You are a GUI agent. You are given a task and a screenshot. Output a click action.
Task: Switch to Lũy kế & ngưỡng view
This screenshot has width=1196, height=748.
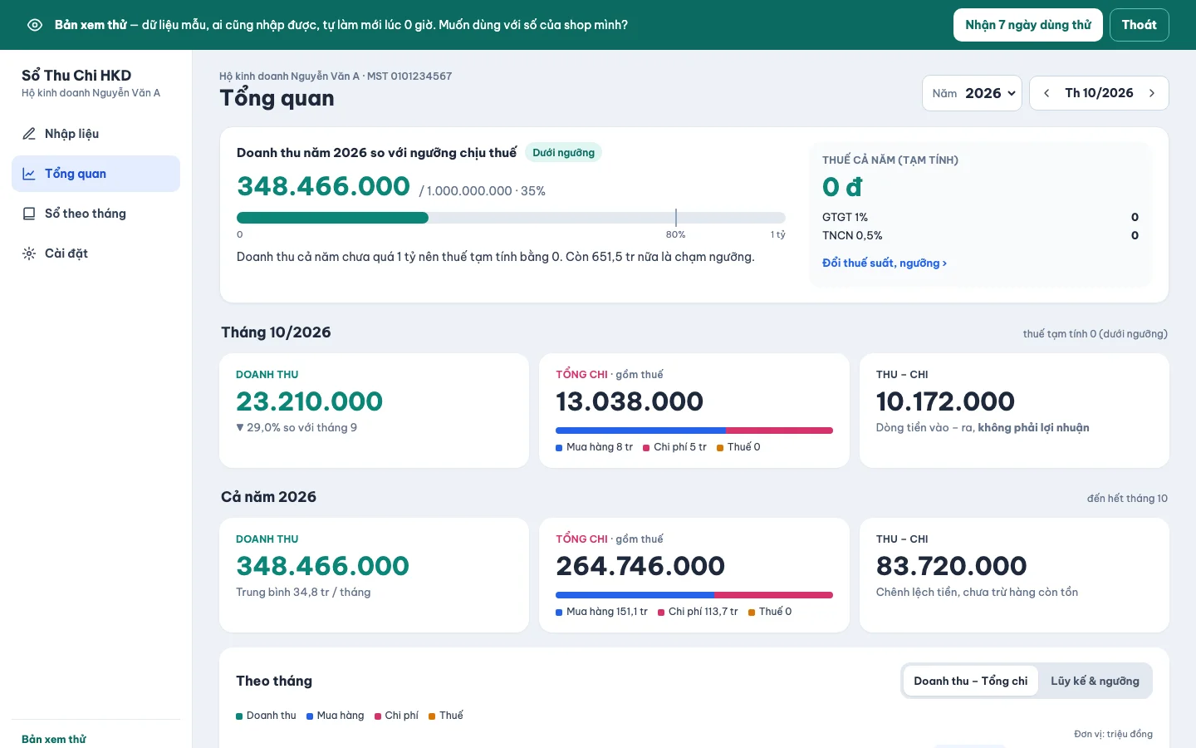click(x=1095, y=681)
